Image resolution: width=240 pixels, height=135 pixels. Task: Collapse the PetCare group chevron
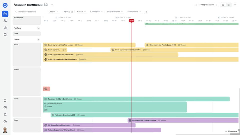(x=38, y=28)
